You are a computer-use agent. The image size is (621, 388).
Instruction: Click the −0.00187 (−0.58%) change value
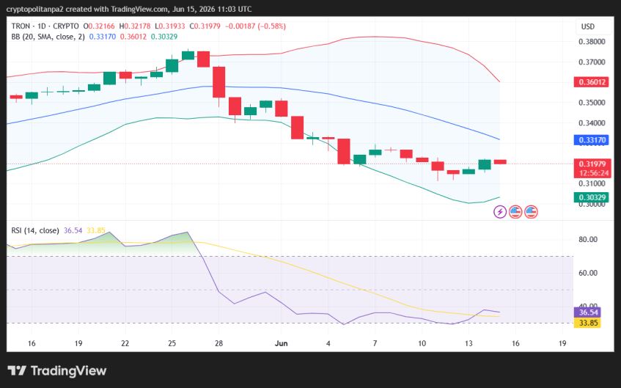(x=255, y=26)
